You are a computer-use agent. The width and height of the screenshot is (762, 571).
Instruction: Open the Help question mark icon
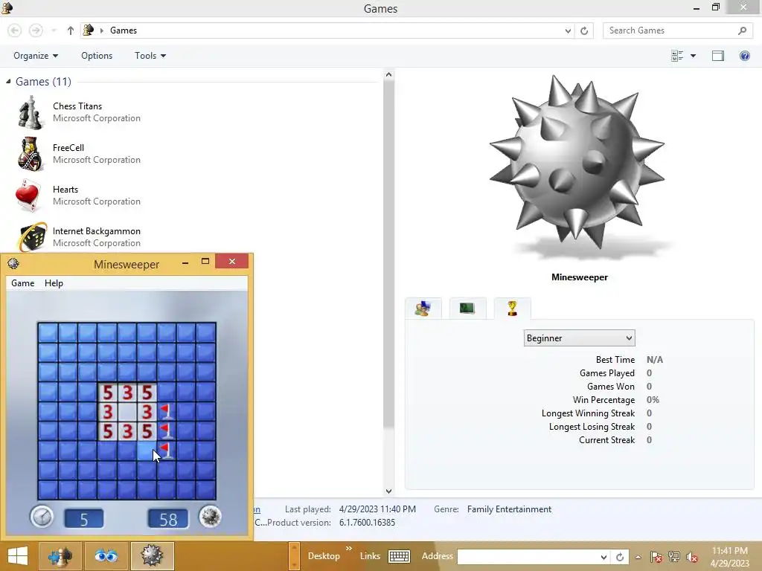point(744,56)
